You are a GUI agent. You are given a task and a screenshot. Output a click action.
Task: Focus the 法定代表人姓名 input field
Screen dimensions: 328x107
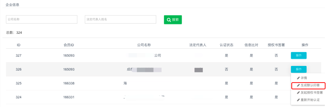click(120, 19)
